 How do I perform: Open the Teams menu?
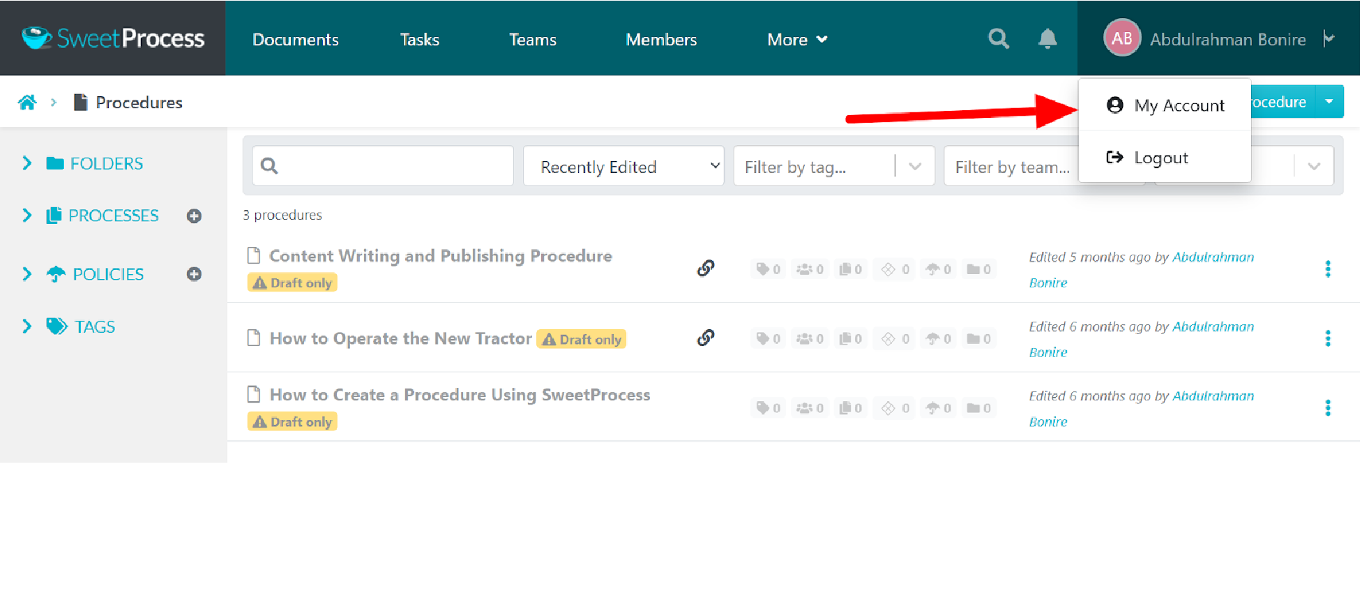coord(532,40)
